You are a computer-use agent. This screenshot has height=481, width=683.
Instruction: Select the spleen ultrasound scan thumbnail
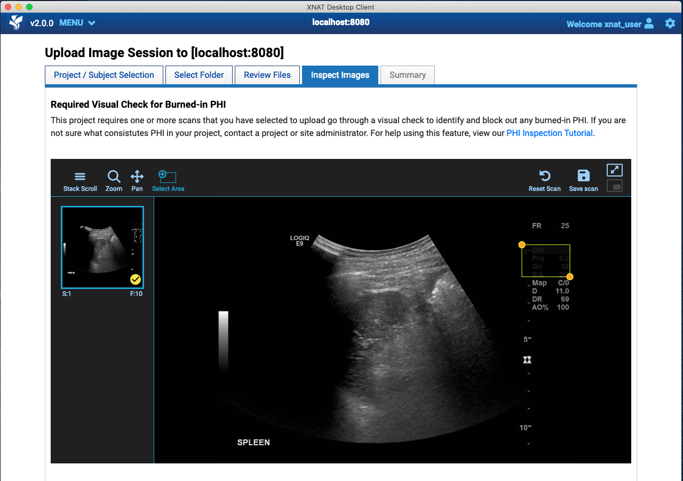click(x=101, y=245)
